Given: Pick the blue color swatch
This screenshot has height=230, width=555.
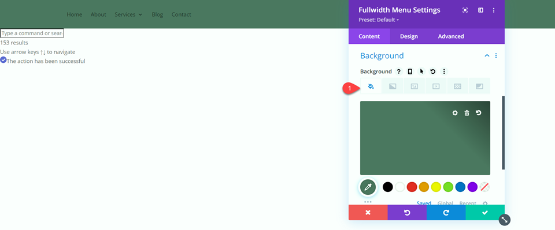Looking at the screenshot, I should click(461, 187).
